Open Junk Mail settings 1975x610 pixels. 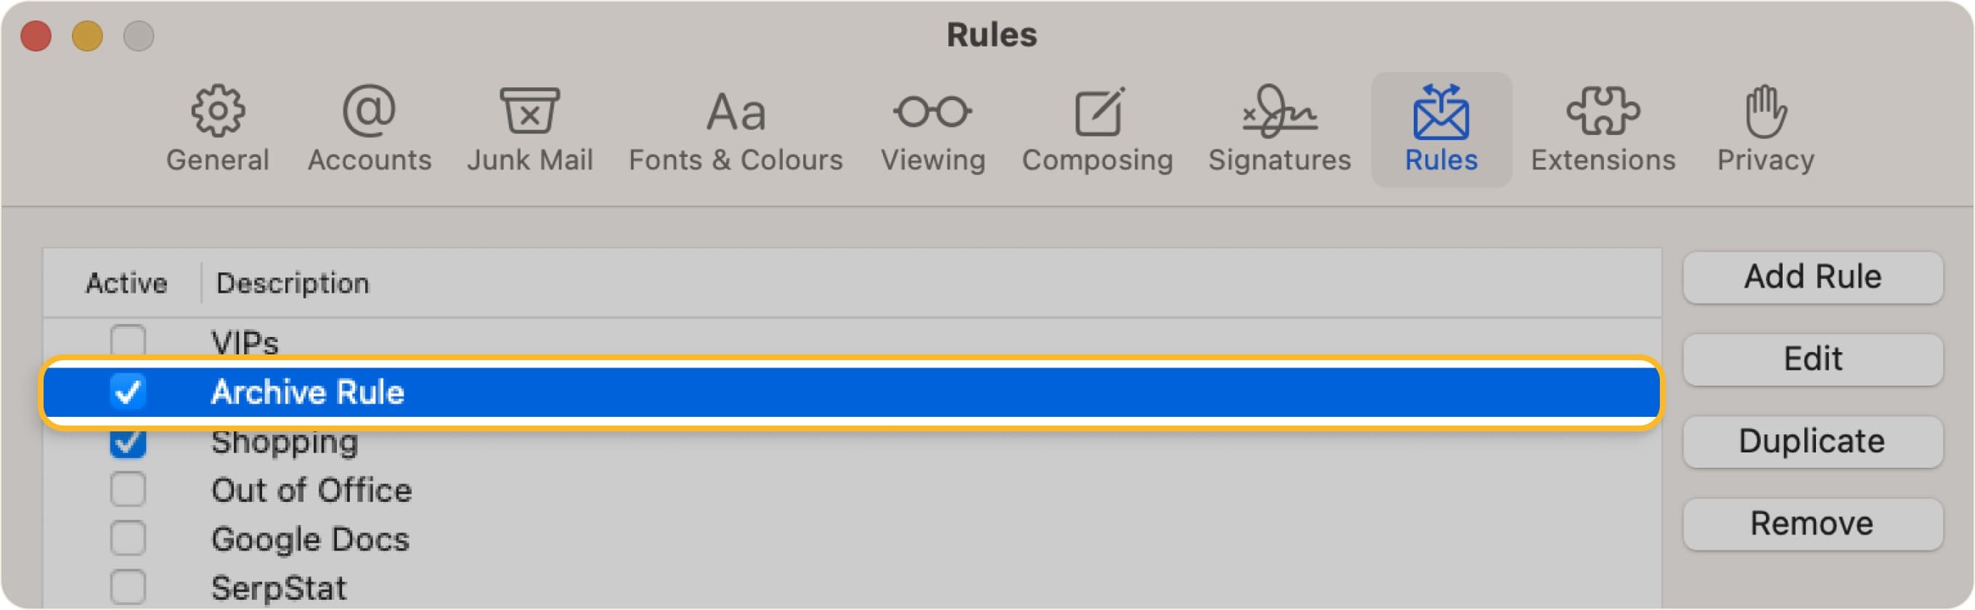click(531, 126)
